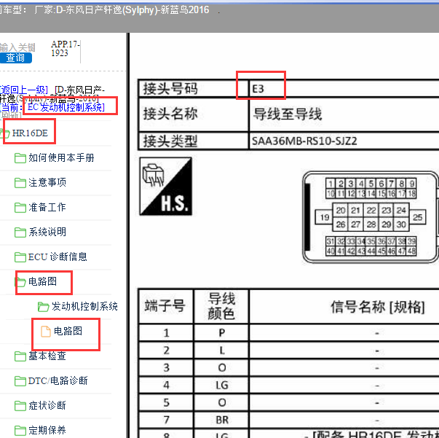Click the 电路图 document page icon
Screen dimensions: 439x438
pos(46,331)
